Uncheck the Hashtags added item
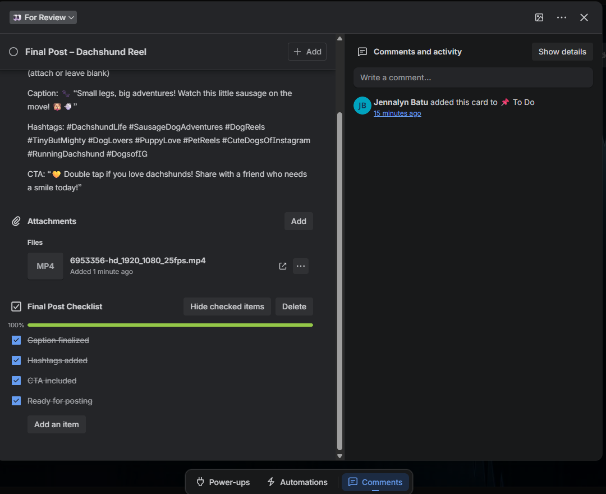 16,360
